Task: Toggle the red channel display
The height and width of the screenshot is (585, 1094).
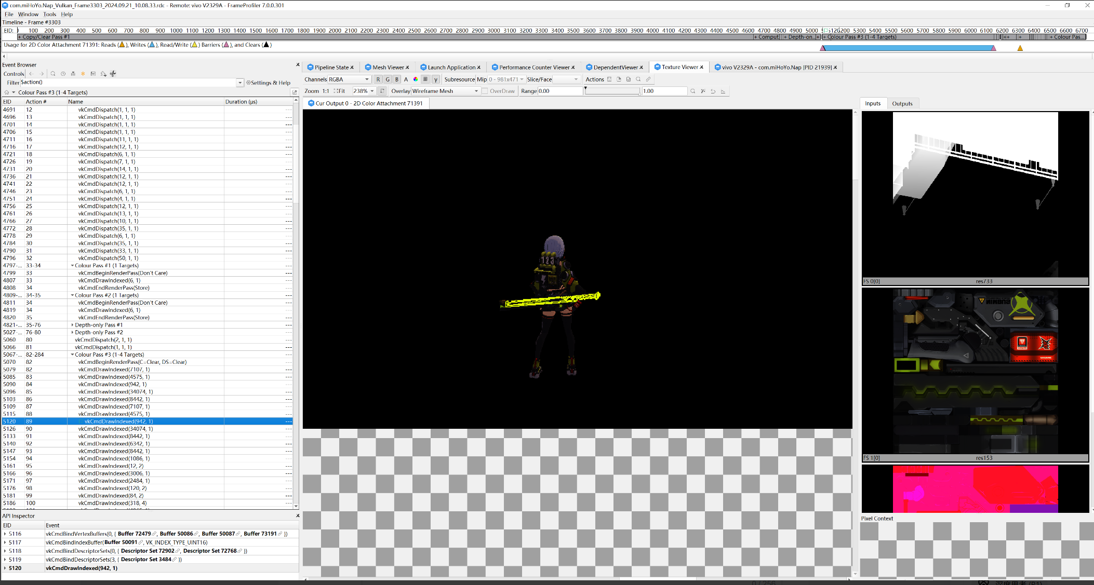Action: 378,79
